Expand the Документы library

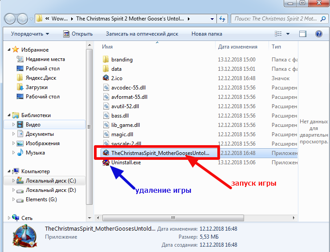tap(13, 134)
